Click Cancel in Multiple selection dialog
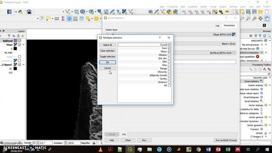 pyautogui.click(x=108, y=68)
